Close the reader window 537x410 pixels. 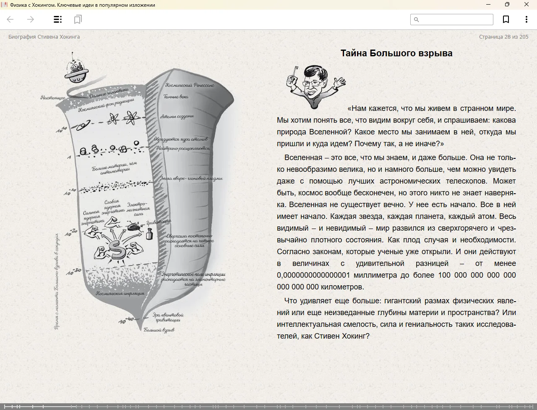point(527,5)
